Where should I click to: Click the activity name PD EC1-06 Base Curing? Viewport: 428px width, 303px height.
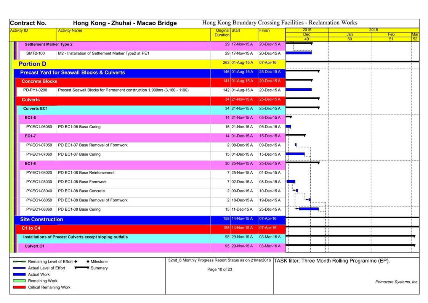79,127
